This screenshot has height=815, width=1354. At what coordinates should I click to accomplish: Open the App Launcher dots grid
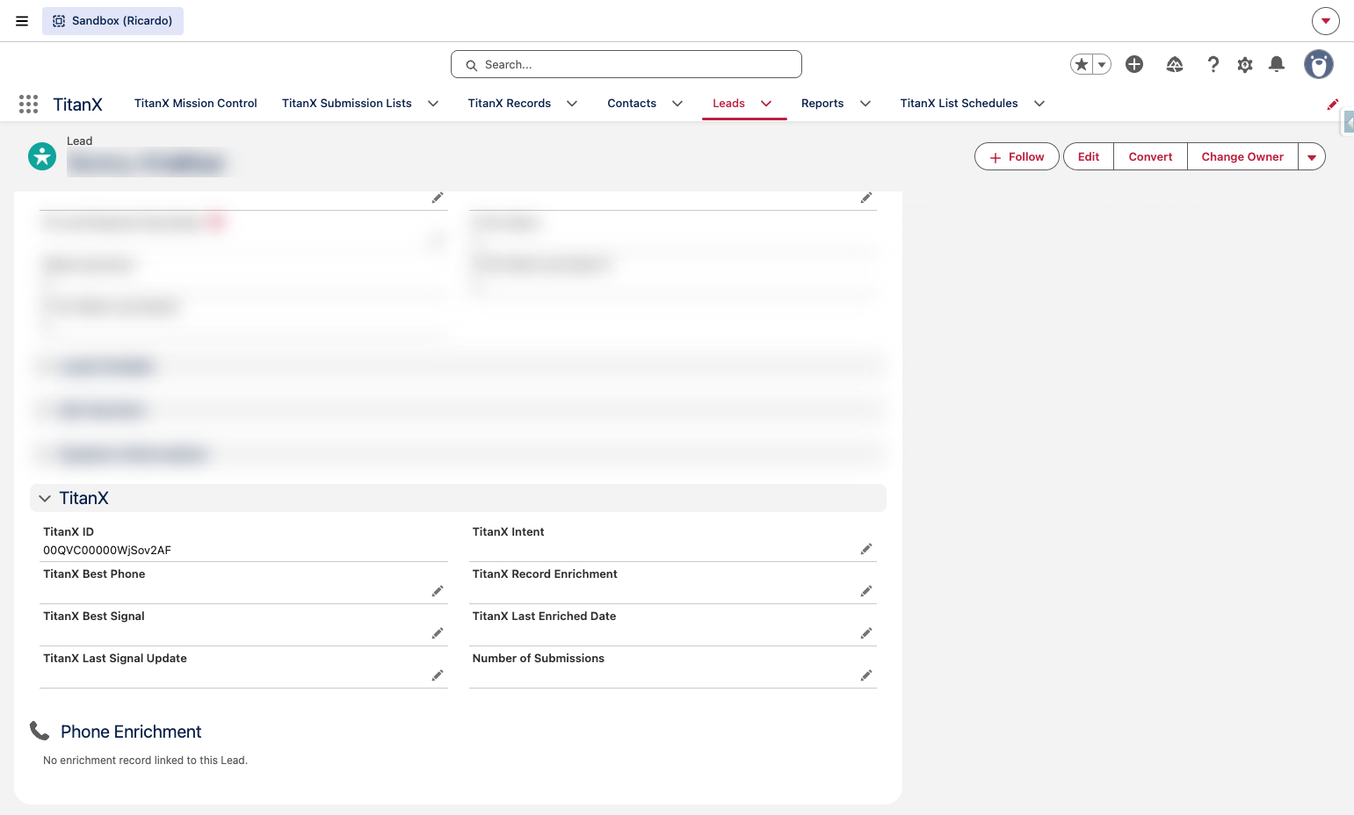click(28, 104)
